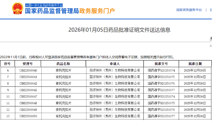
Task: Select acceptance number CXHS2500043
Action: [x=28, y=90]
